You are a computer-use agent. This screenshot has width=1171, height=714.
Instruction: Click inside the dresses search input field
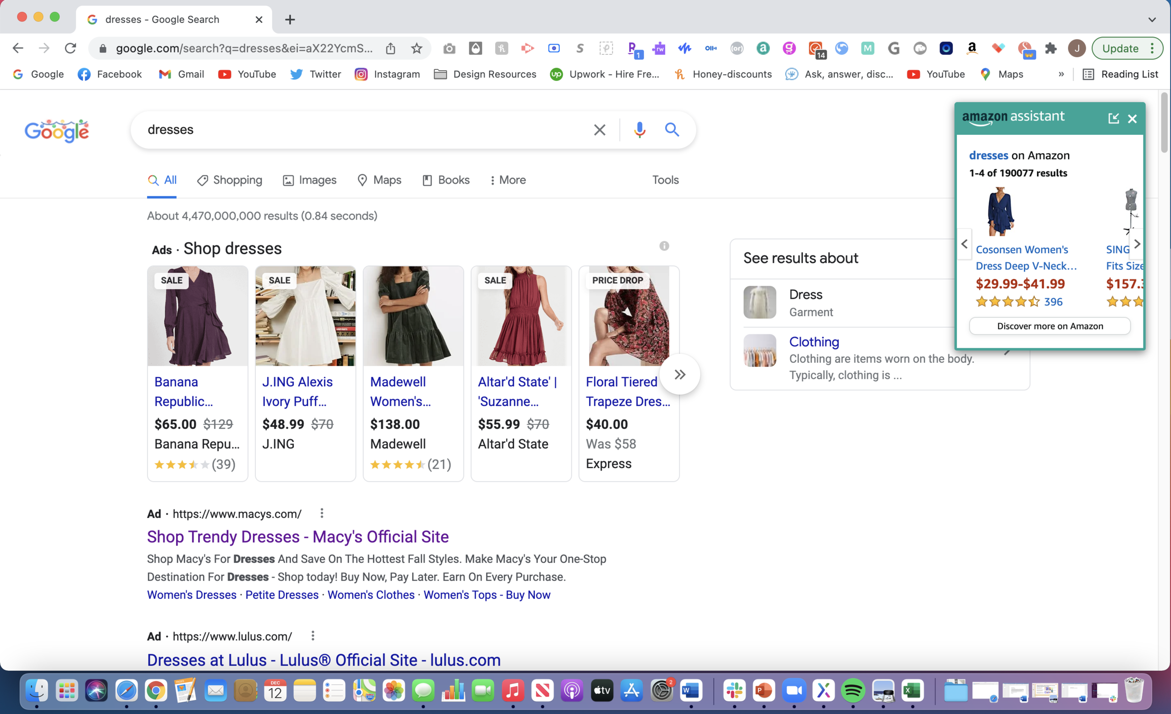pyautogui.click(x=333, y=130)
